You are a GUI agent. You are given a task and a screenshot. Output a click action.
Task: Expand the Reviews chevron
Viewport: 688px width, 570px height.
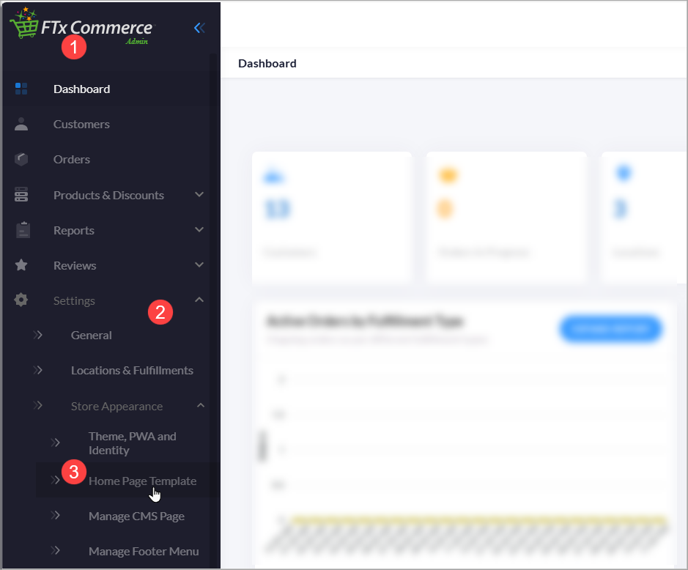pos(199,264)
